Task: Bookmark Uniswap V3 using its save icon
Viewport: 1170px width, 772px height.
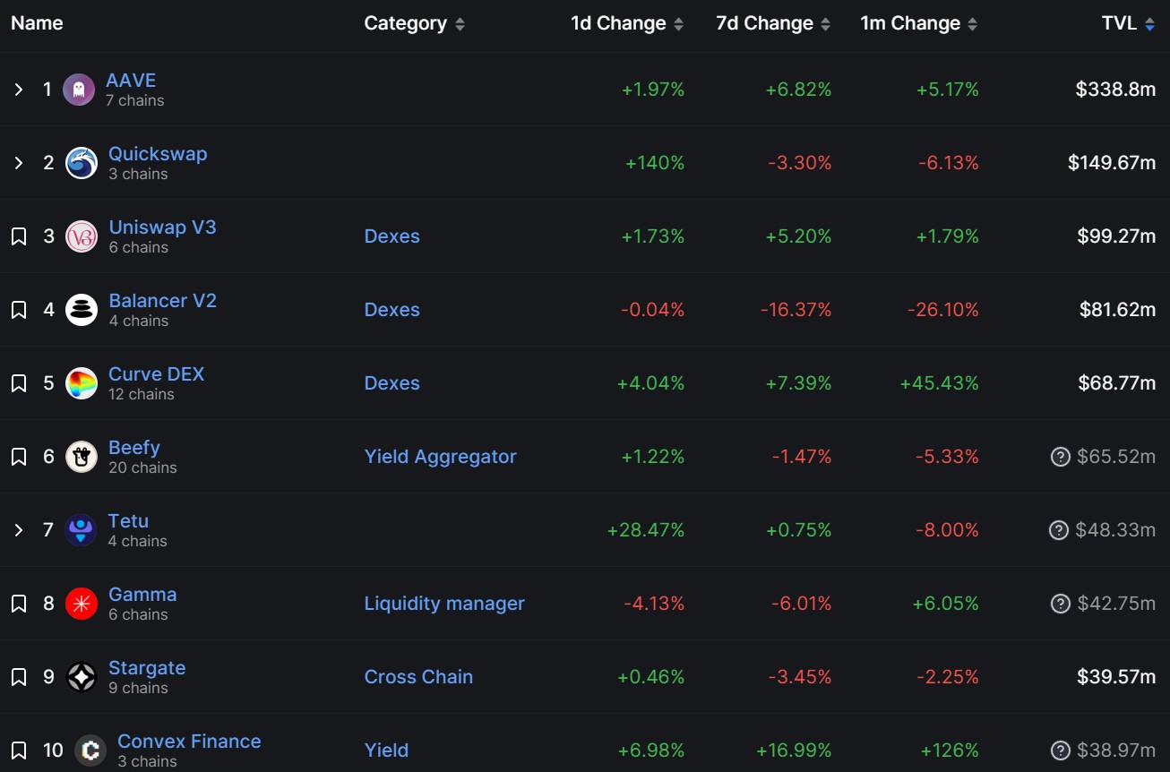Action: coord(18,236)
